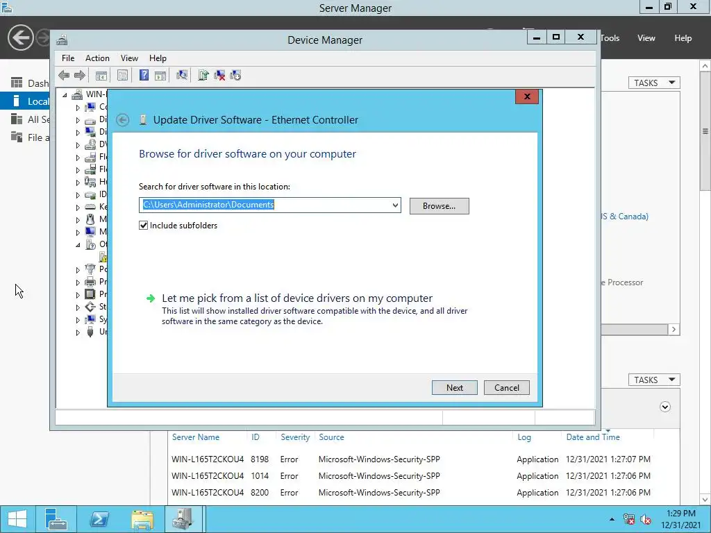711x533 pixels.
Task: Click the taskbar volume tray icon
Action: tap(646, 519)
